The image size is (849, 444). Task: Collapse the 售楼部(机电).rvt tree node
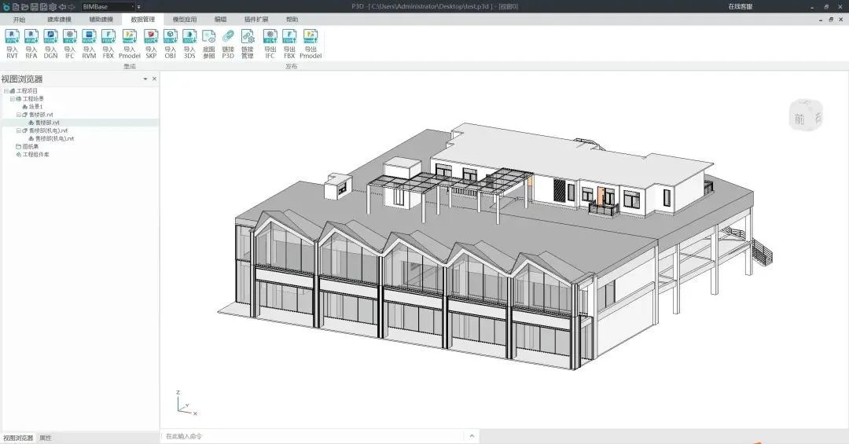pos(18,130)
